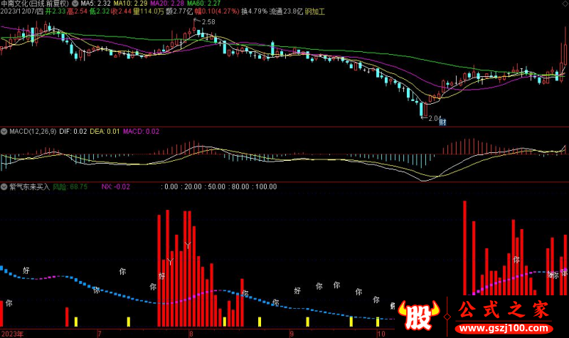Viewport: 569px width, 338px height.
Task: Select the MA60: 2.27 moving average label
Action: click(x=203, y=4)
